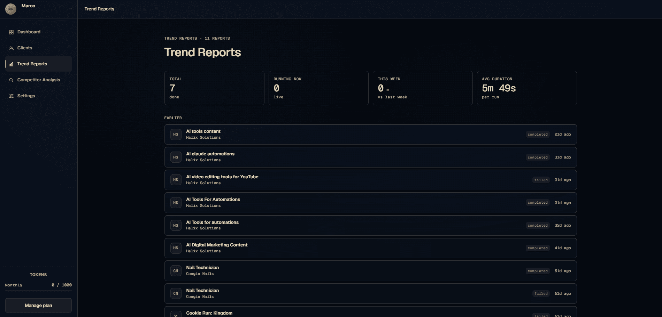Open AI claude automations report
This screenshot has height=317, width=662.
point(370,157)
